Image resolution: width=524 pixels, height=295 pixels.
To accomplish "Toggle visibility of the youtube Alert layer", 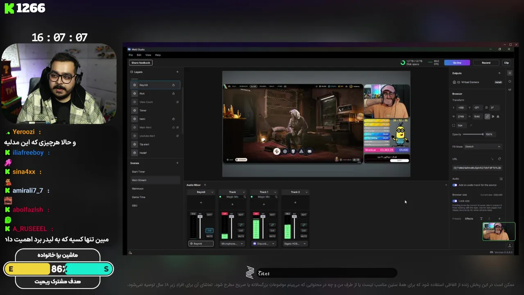I will tap(177, 136).
